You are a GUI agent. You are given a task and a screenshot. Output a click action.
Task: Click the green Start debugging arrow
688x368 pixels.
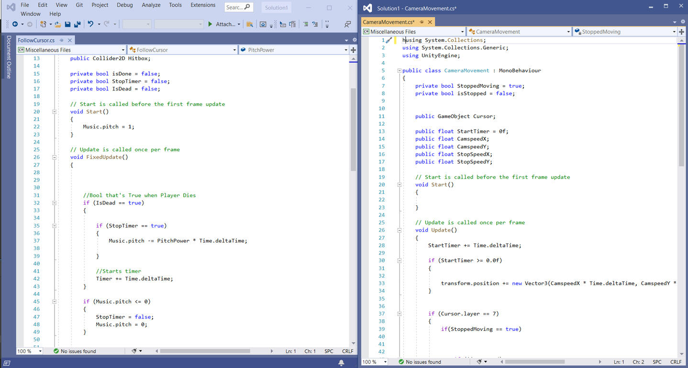coord(210,24)
